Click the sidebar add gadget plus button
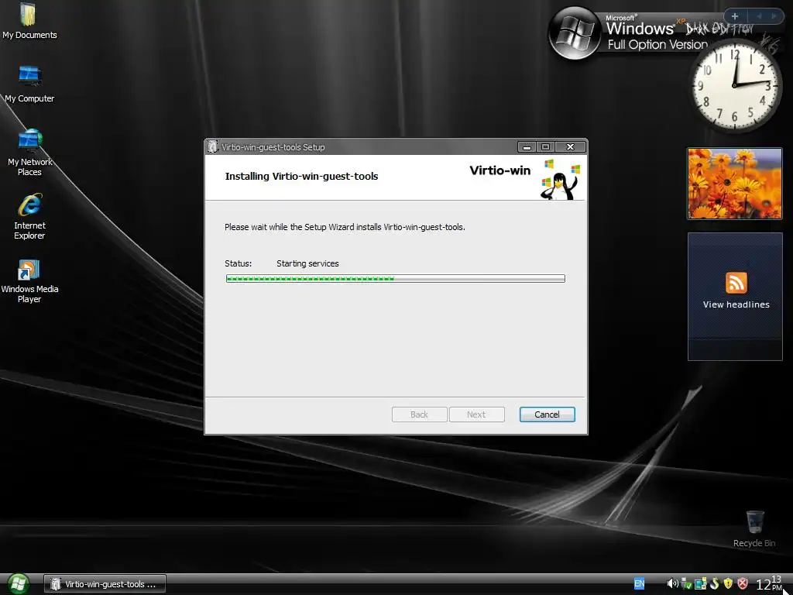This screenshot has width=793, height=595. (x=735, y=16)
